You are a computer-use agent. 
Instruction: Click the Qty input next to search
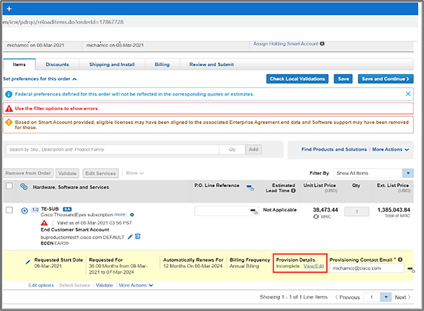point(232,149)
